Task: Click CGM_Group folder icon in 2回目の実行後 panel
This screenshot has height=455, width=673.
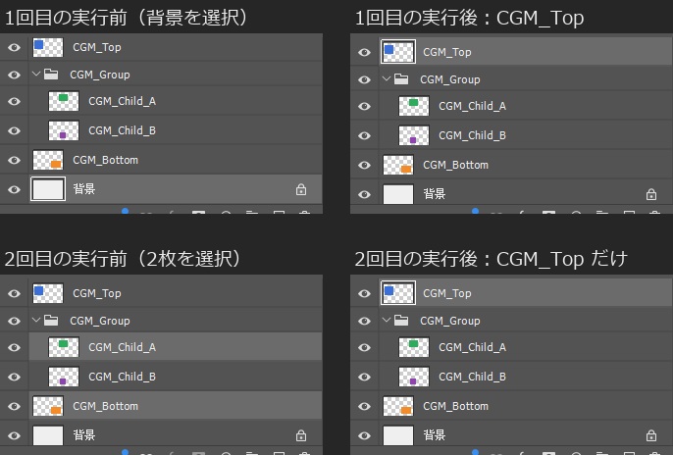Action: tap(401, 321)
